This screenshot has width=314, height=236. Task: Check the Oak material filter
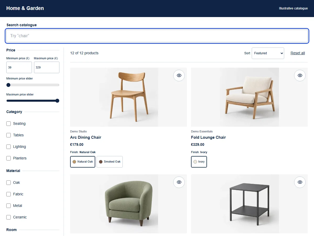tap(9, 183)
